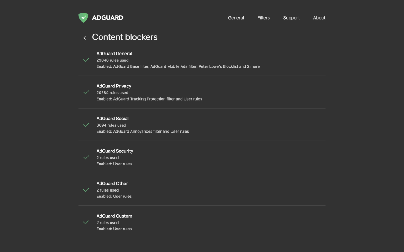The width and height of the screenshot is (404, 252).
Task: Select the AdGuard General title
Action: (114, 54)
